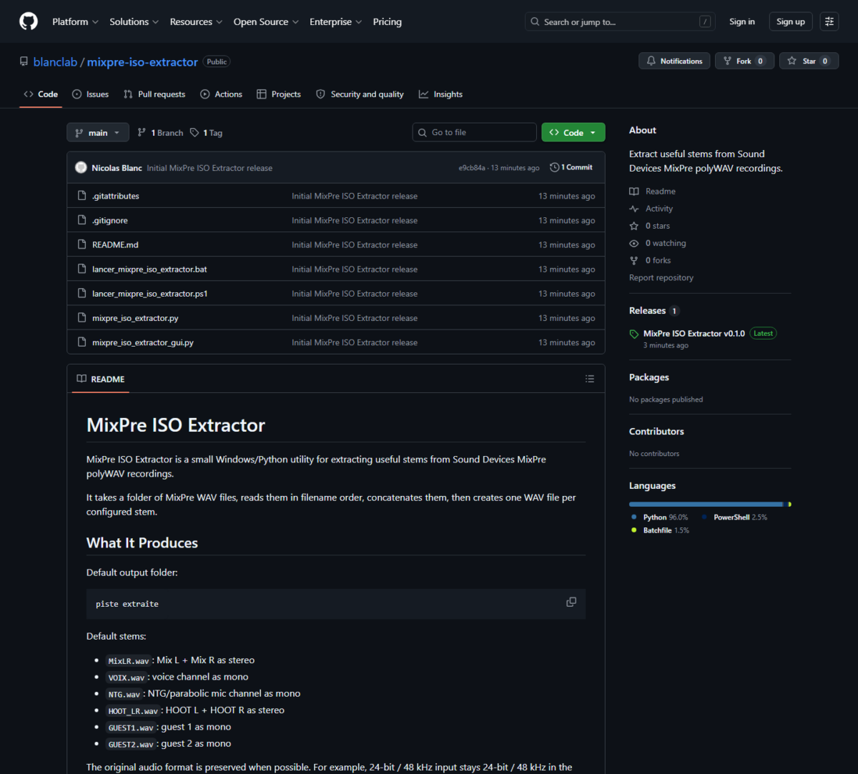
Task: Open the Actions tab
Action: [x=221, y=94]
